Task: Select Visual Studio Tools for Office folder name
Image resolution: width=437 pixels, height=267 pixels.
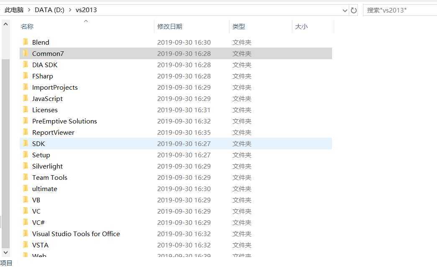Action: pos(76,234)
